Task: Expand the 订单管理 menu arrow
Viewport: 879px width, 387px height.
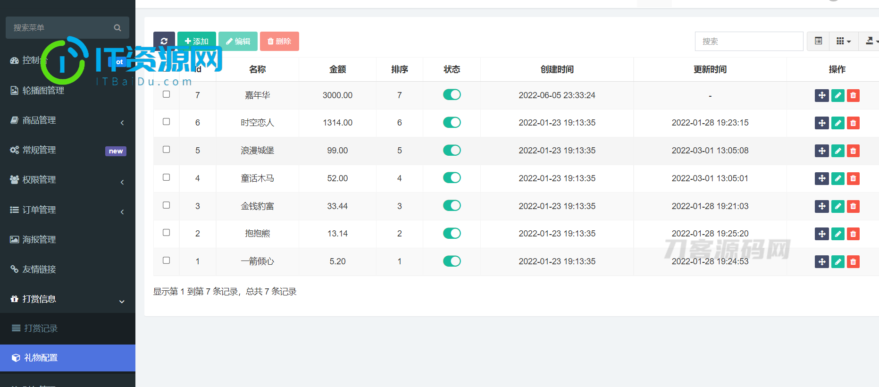Action: pyautogui.click(x=122, y=212)
